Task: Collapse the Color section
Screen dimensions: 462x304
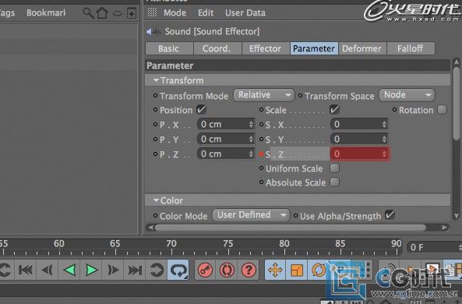Action: [x=156, y=200]
